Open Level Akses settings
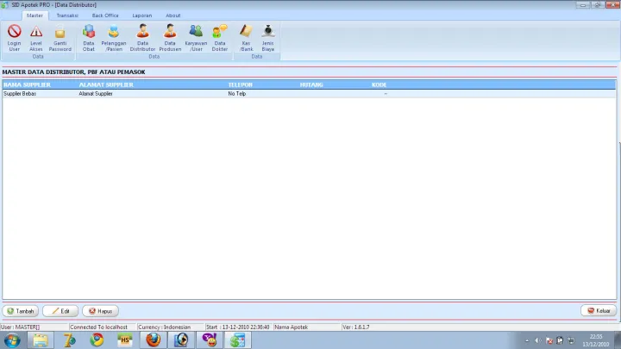The image size is (621, 349). [x=36, y=38]
